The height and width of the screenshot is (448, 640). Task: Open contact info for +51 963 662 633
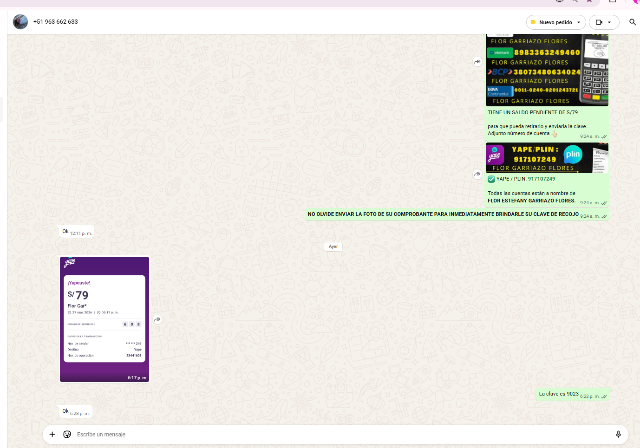(56, 22)
